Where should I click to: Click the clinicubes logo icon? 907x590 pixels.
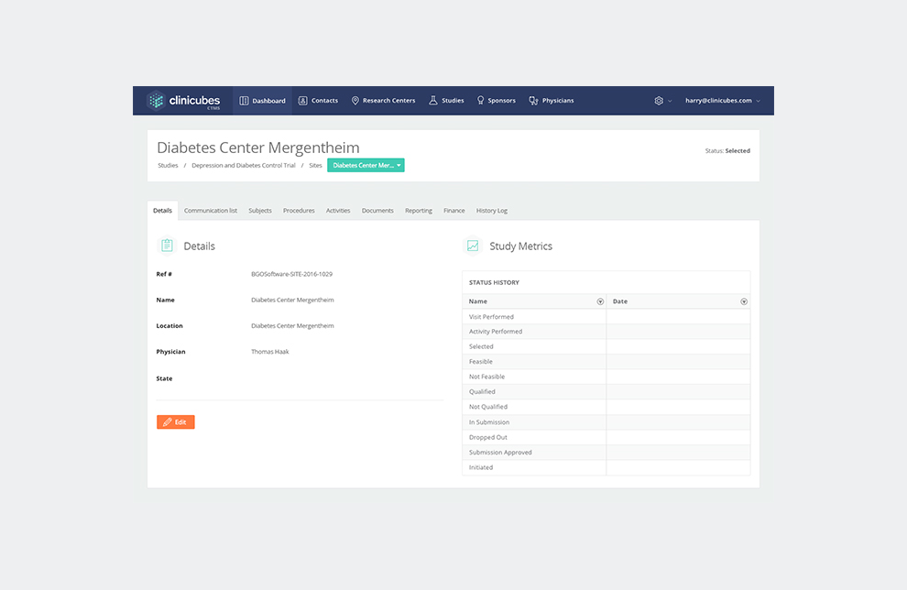pyautogui.click(x=156, y=101)
